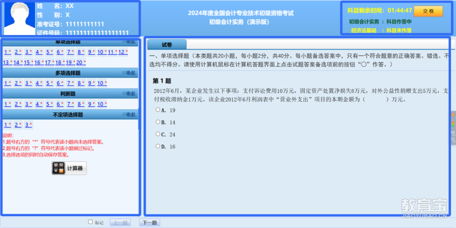Collapse the 不定项选择题 section with 收起
Screen dimensions: 456x228
pos(129,115)
